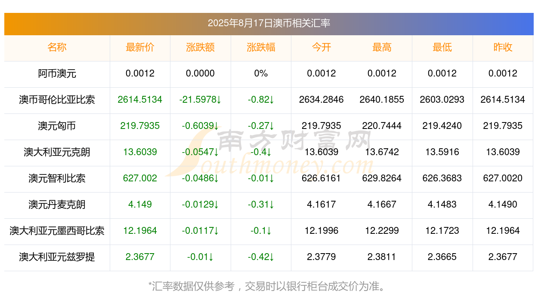This screenshot has height=300, width=538.
Task: Click change amount -0.0547↓
Action: pyautogui.click(x=201, y=152)
